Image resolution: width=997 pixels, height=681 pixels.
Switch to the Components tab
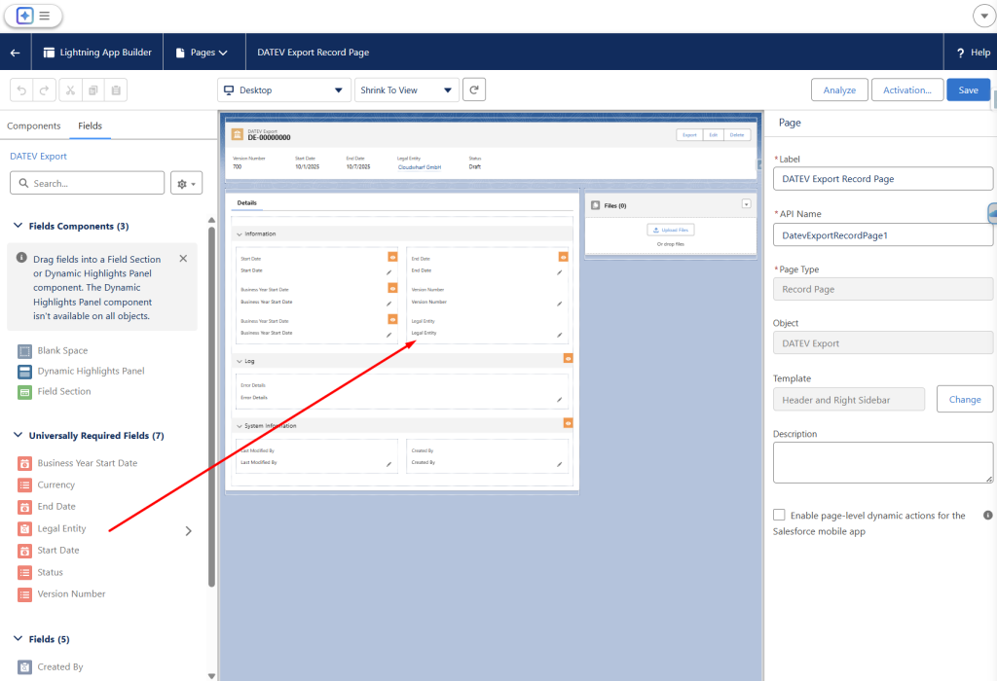pos(34,125)
